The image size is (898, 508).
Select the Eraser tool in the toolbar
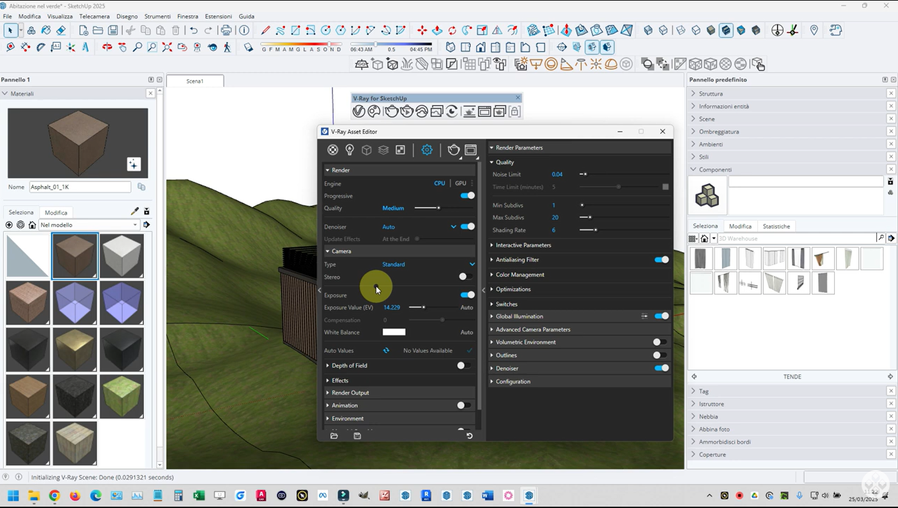[61, 31]
